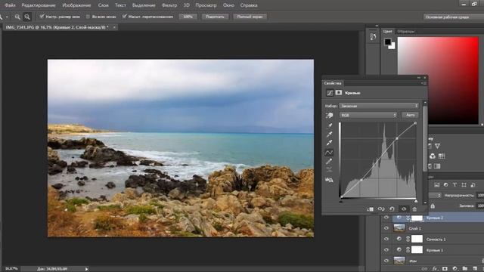The image size is (484, 272).
Task: Click the collapsed history panel icon
Action: [373, 37]
